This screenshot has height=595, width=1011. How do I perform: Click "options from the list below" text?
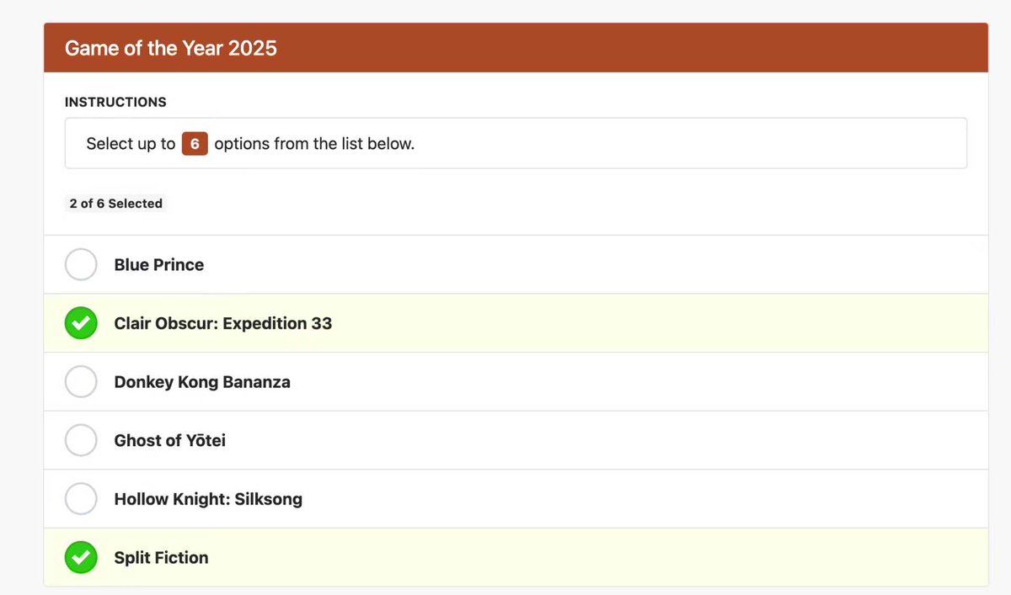(314, 144)
